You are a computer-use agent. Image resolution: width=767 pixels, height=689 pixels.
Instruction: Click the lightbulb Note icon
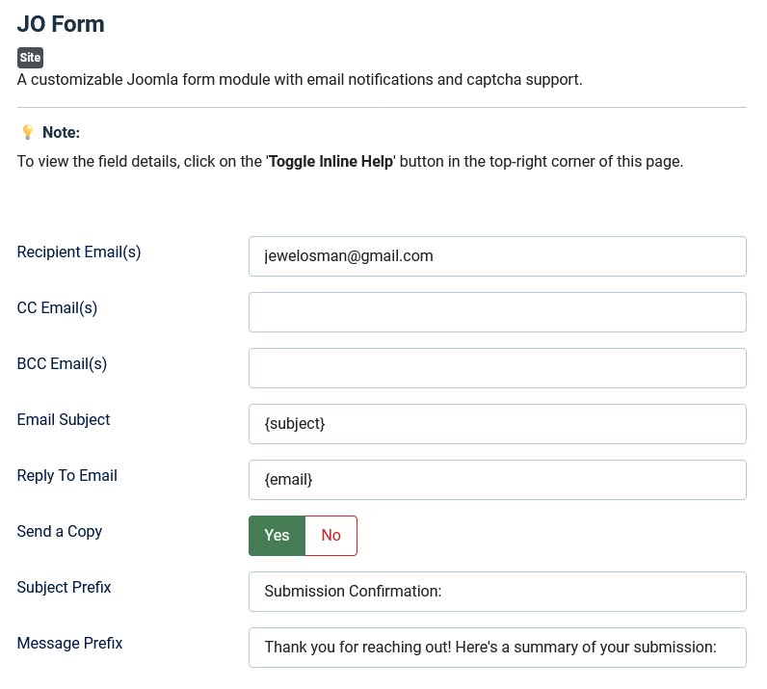(x=27, y=132)
